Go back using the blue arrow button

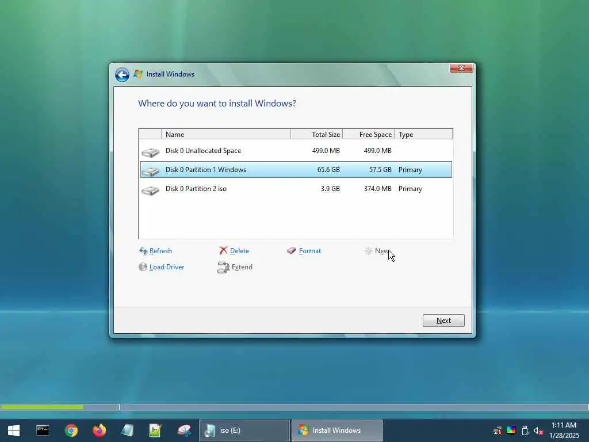122,75
